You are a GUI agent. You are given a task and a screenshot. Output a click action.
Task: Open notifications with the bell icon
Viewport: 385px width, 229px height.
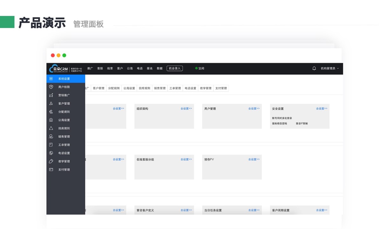314,68
